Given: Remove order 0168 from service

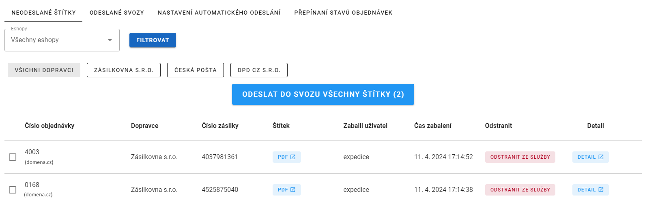Looking at the screenshot, I should tap(520, 190).
